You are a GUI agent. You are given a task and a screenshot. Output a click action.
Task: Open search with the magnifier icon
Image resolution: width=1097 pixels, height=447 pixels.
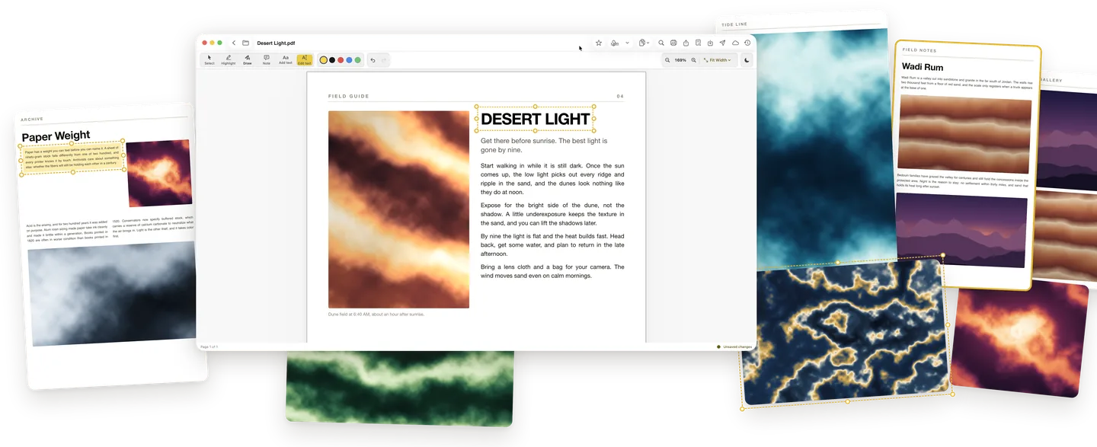(x=661, y=43)
